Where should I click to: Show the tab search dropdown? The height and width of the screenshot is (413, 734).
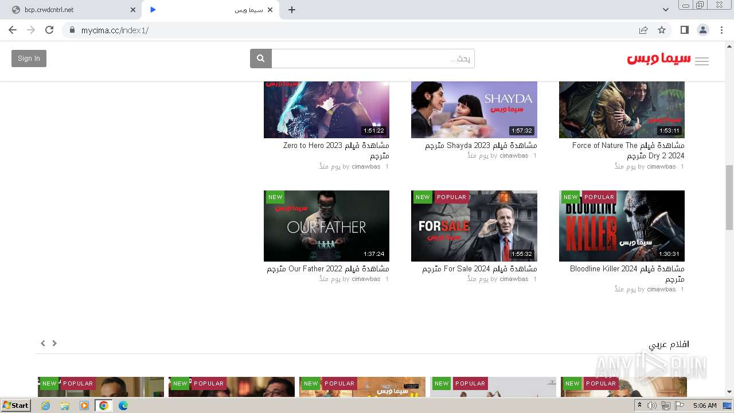click(x=666, y=10)
